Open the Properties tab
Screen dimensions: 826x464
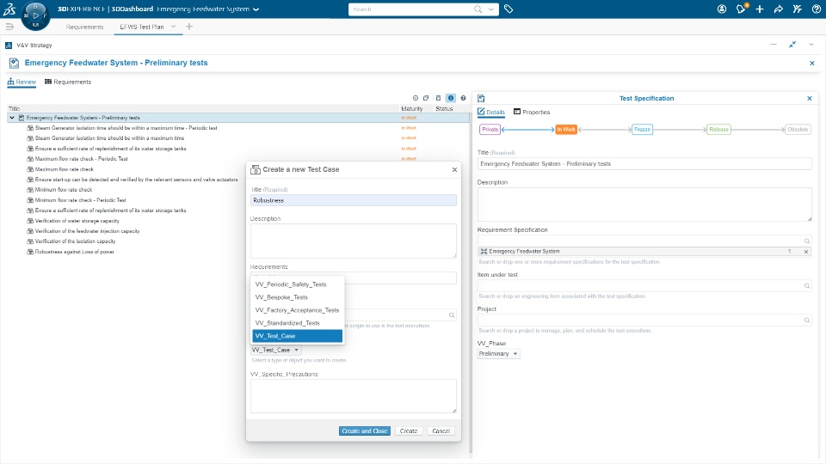click(532, 112)
